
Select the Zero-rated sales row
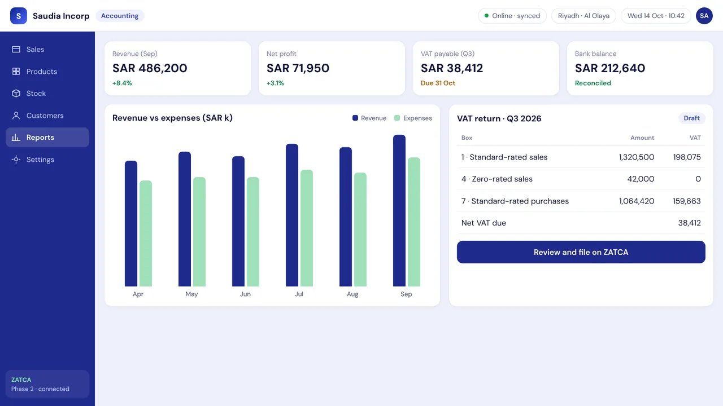click(x=581, y=179)
